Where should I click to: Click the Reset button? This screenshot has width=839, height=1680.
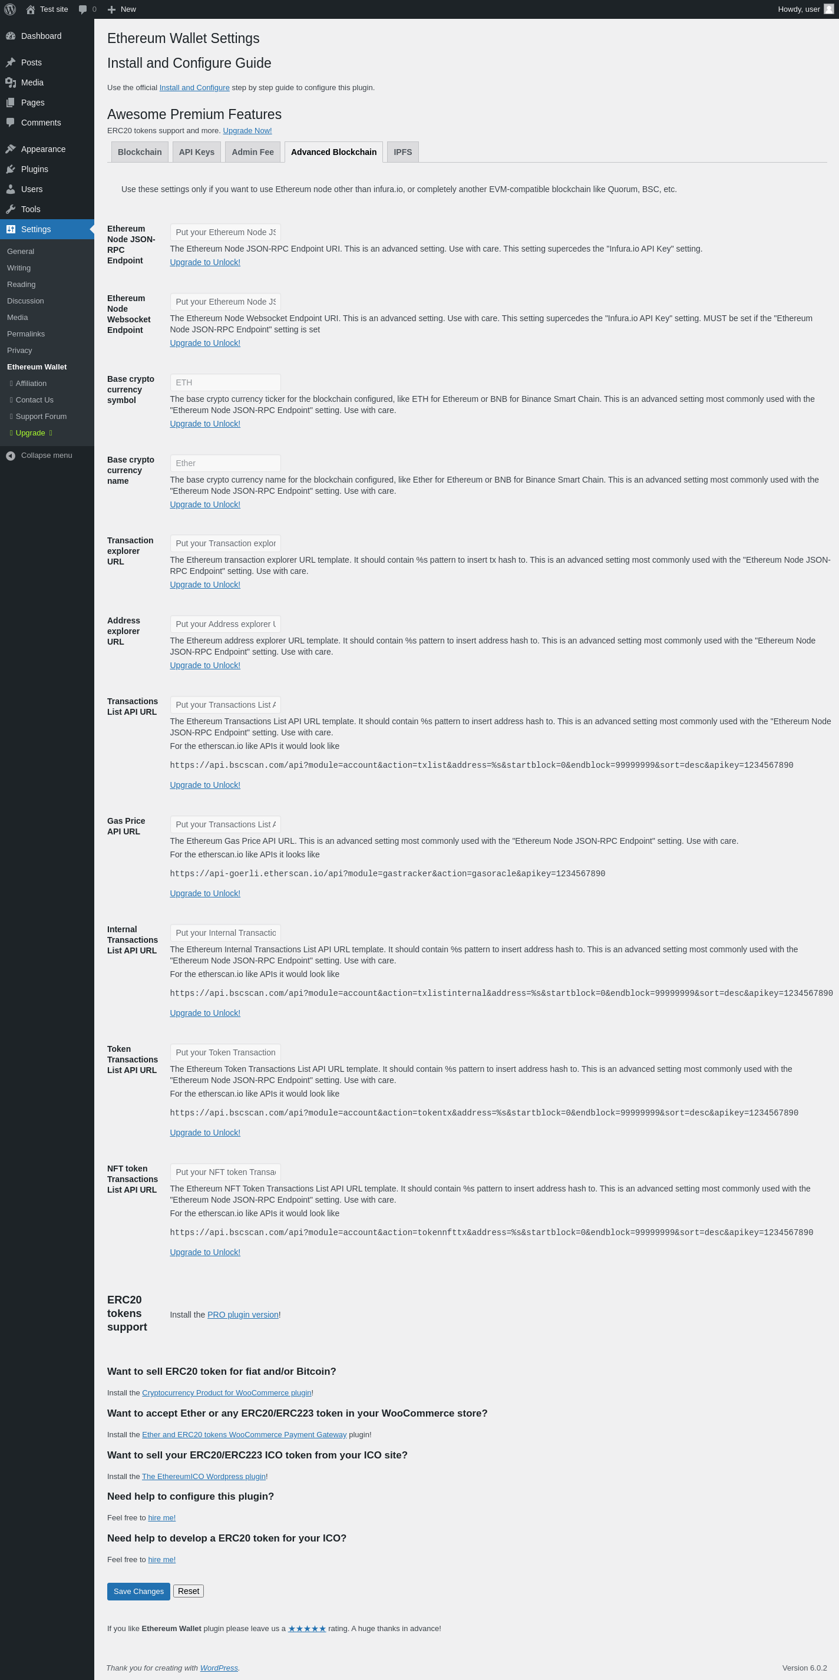pos(189,1591)
